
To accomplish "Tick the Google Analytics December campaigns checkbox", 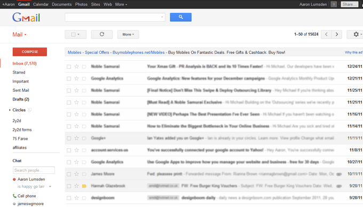I will (x=69, y=78).
